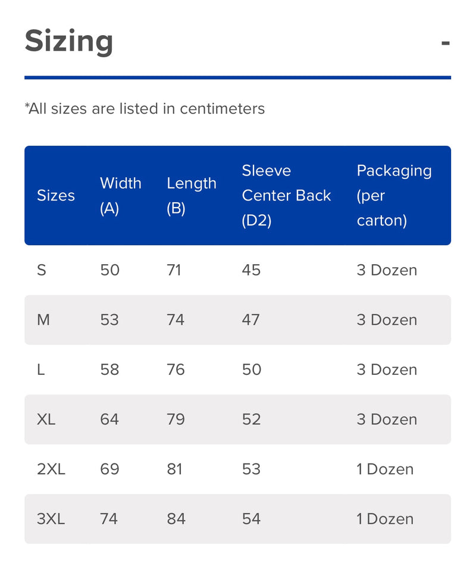Select the Sizes column header

pyautogui.click(x=56, y=195)
